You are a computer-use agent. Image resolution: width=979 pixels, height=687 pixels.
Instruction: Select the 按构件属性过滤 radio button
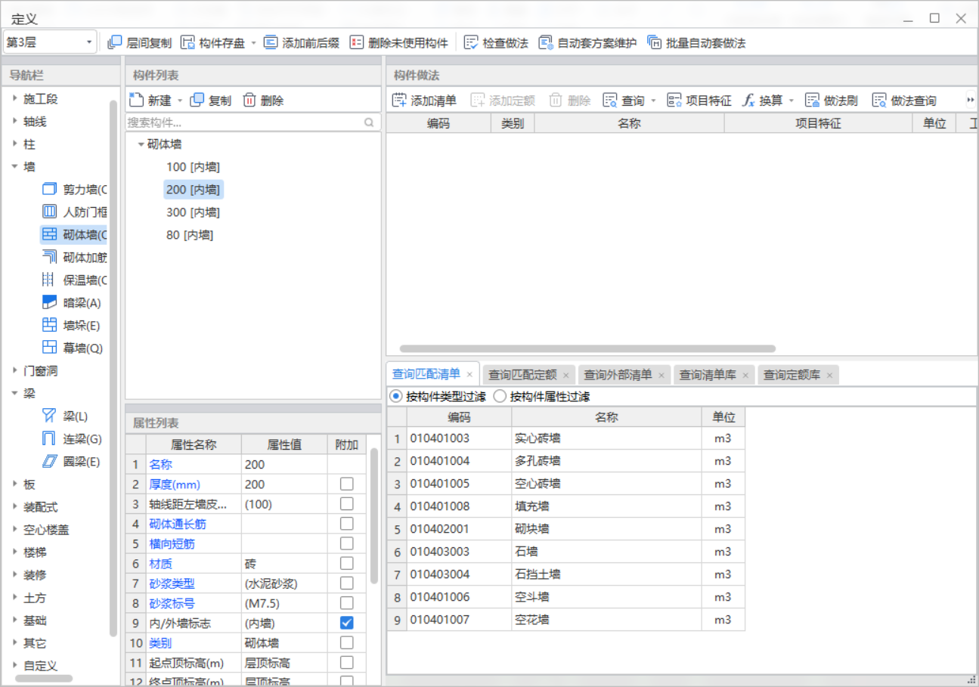(x=500, y=396)
